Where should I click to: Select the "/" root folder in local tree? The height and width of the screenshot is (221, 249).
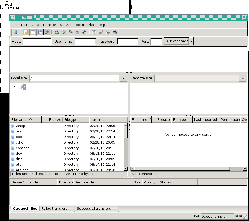[24, 87]
